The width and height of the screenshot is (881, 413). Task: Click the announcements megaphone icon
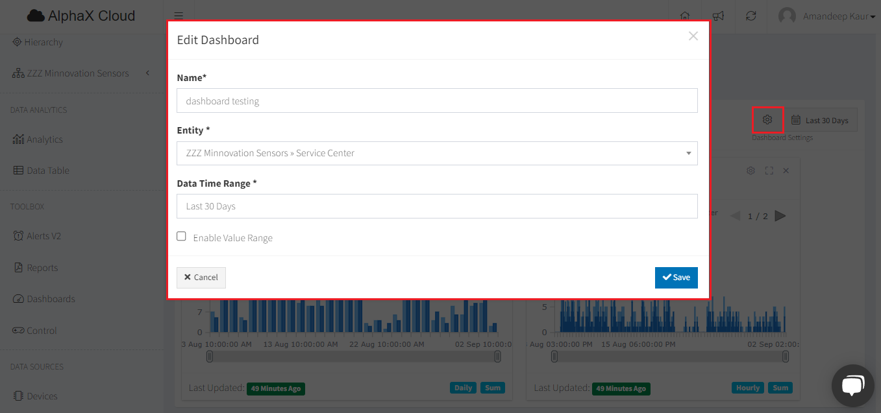click(x=718, y=16)
